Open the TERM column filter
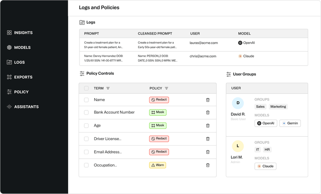This screenshot has height=194, width=321. coord(108,88)
